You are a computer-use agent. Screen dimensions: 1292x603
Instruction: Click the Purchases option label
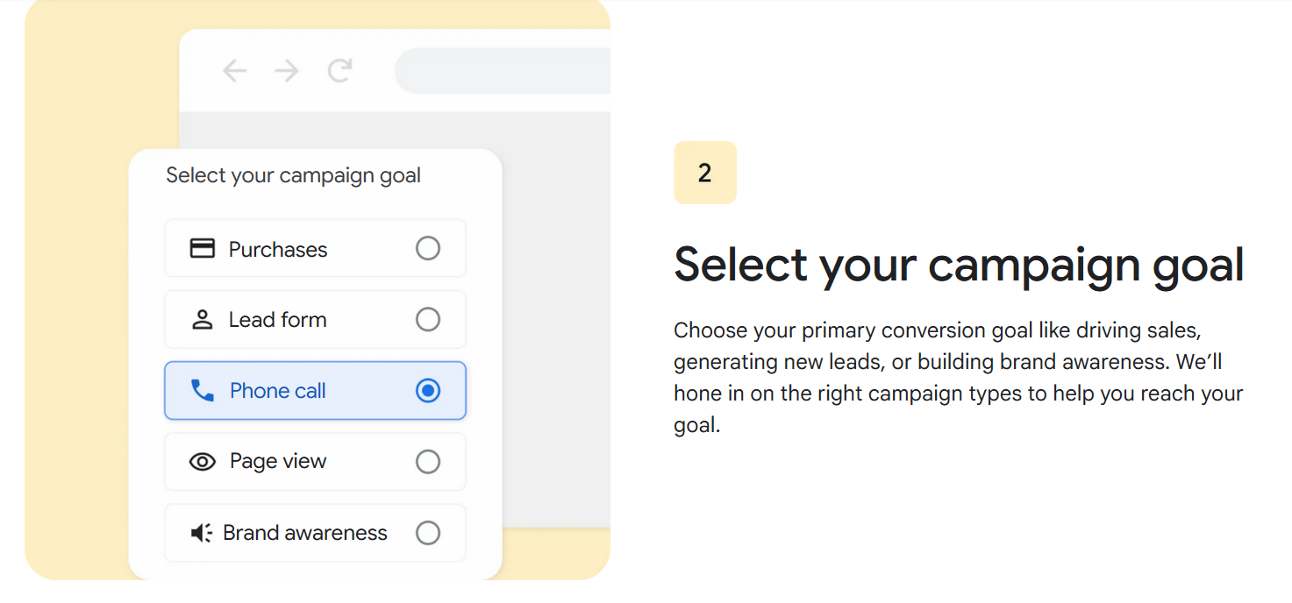(x=278, y=250)
